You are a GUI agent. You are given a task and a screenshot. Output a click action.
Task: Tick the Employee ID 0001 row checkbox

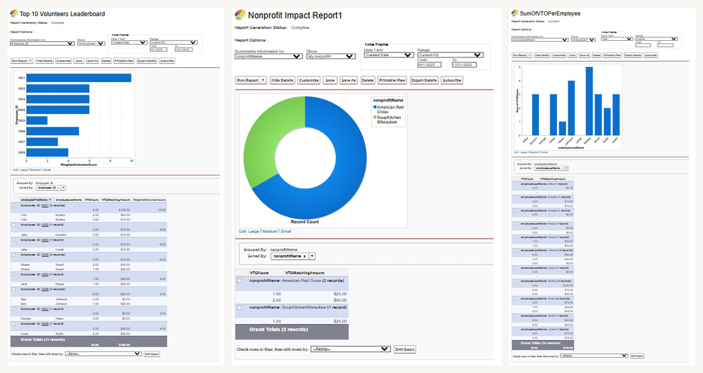coord(14,205)
